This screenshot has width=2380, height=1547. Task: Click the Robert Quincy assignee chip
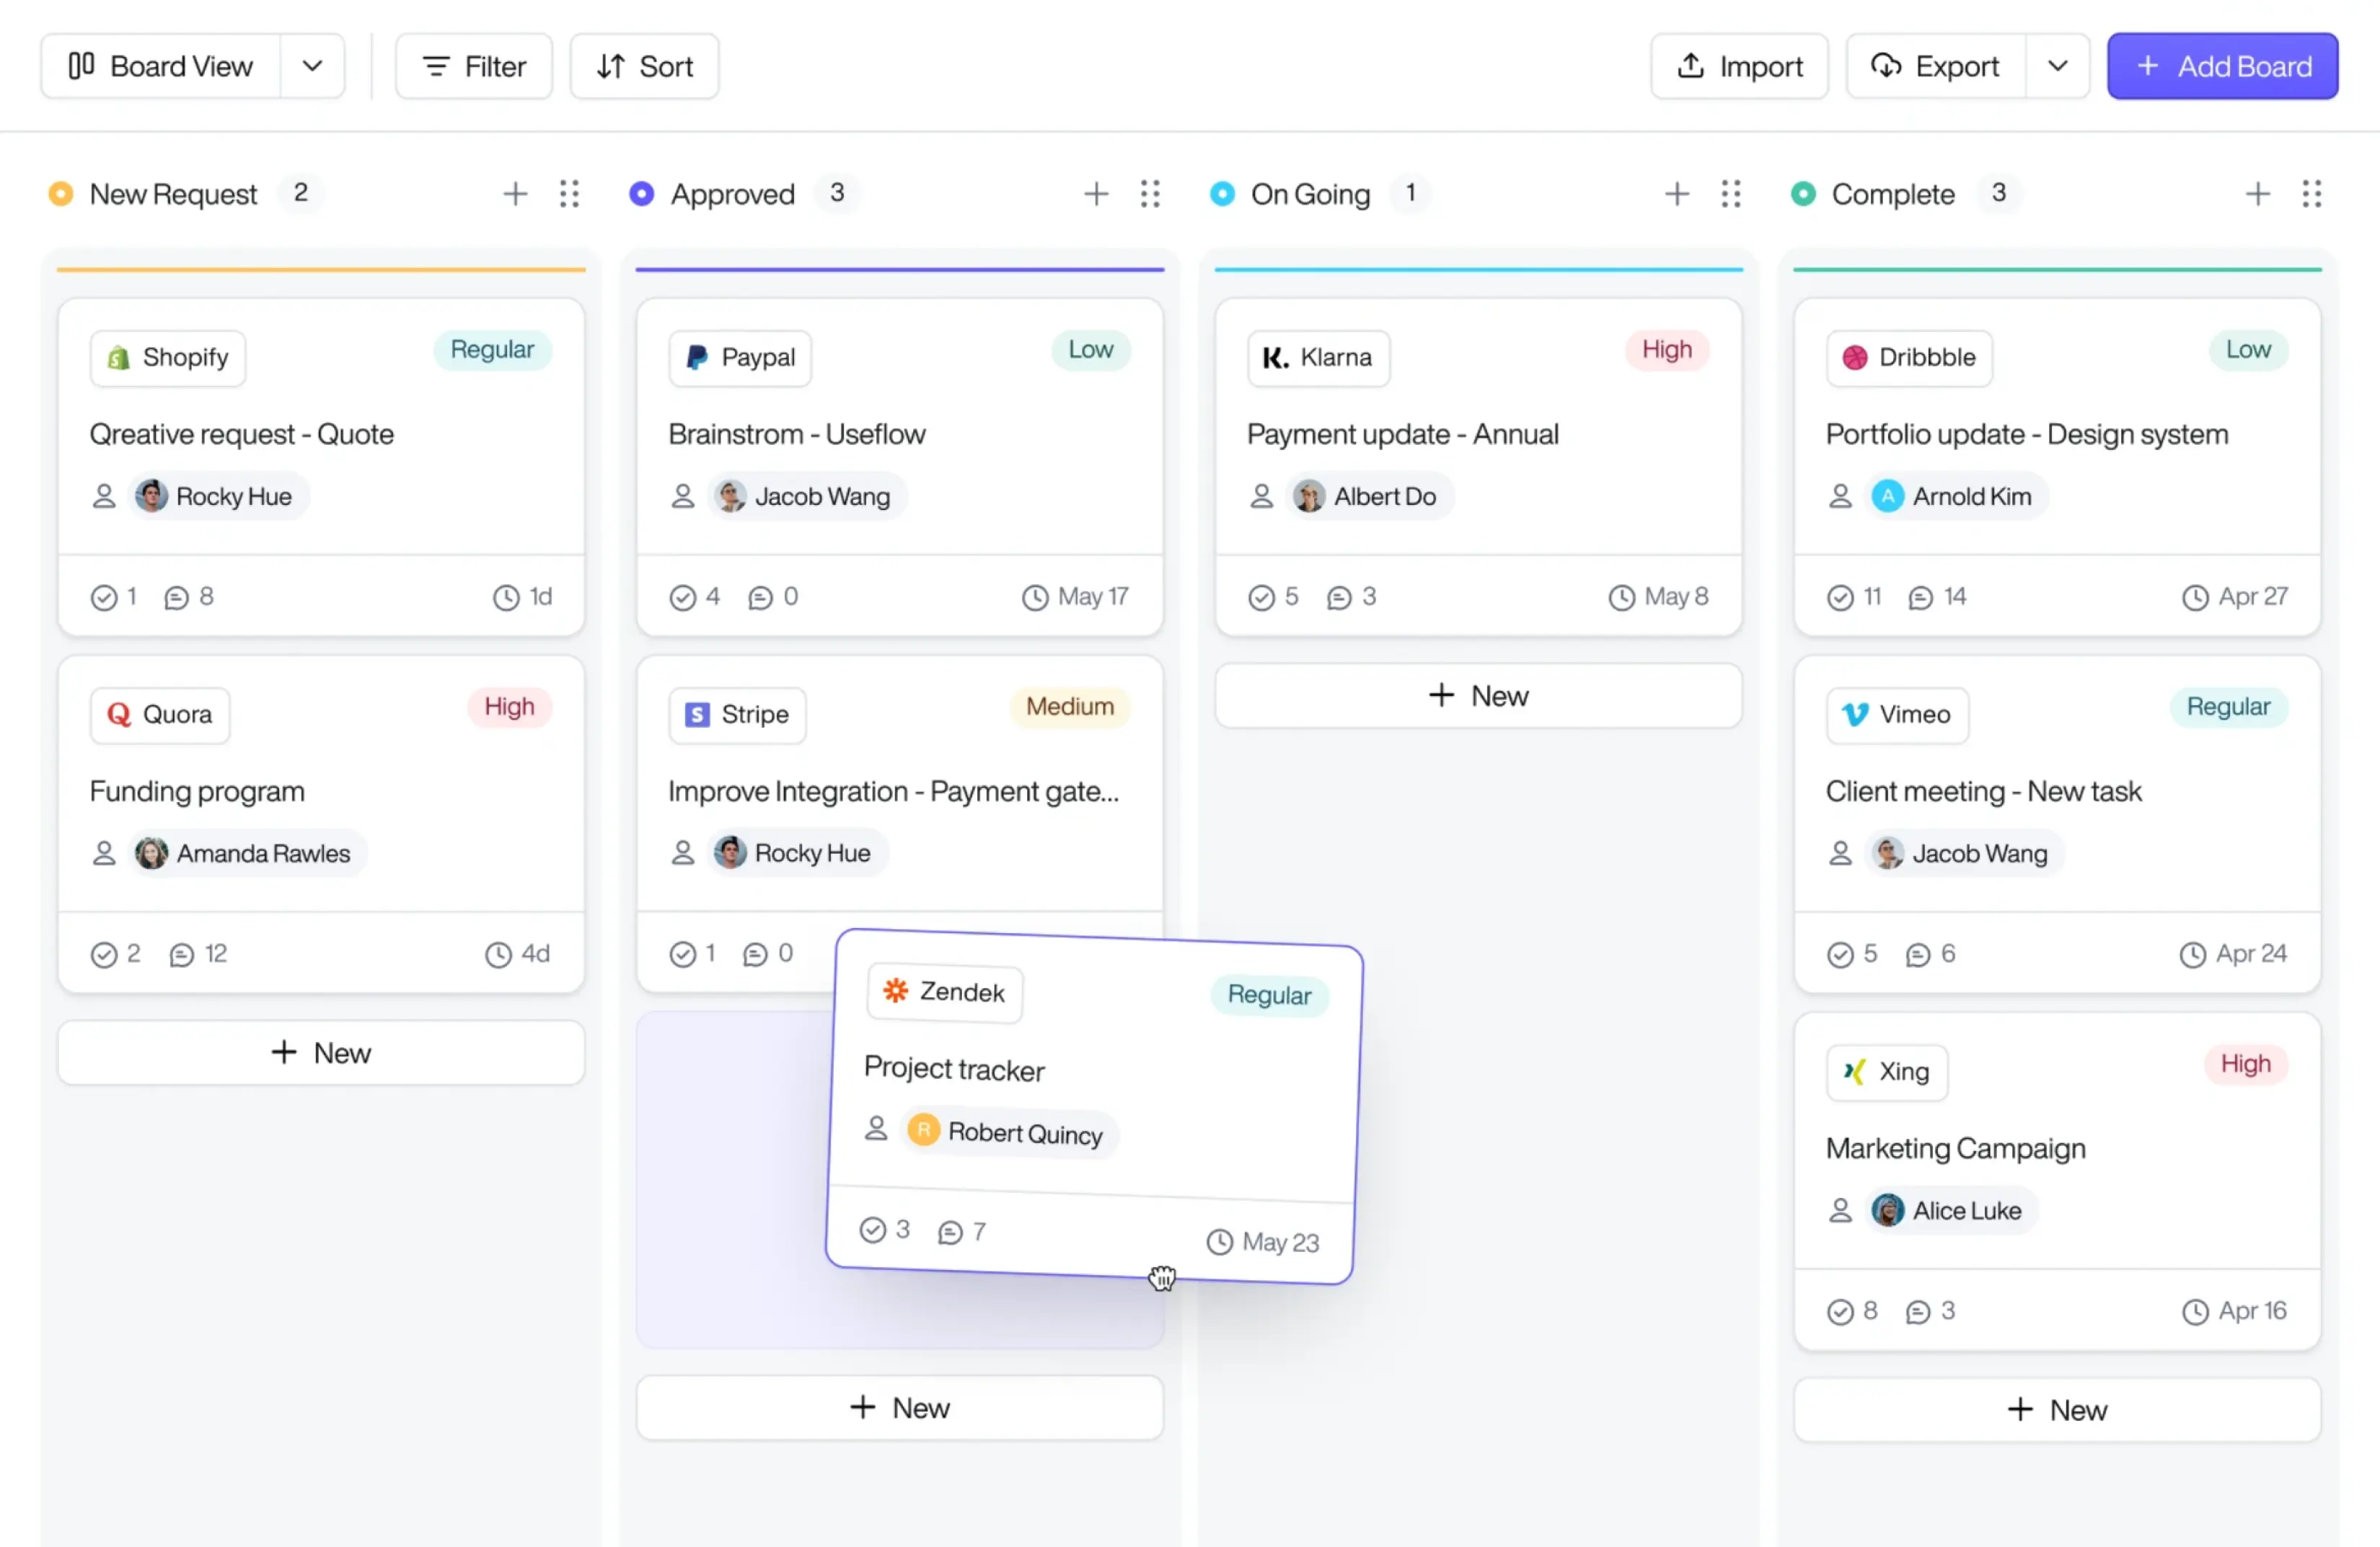pos(1008,1132)
